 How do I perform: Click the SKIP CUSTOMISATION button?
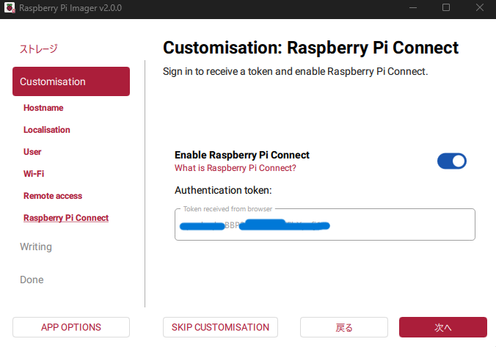point(220,327)
